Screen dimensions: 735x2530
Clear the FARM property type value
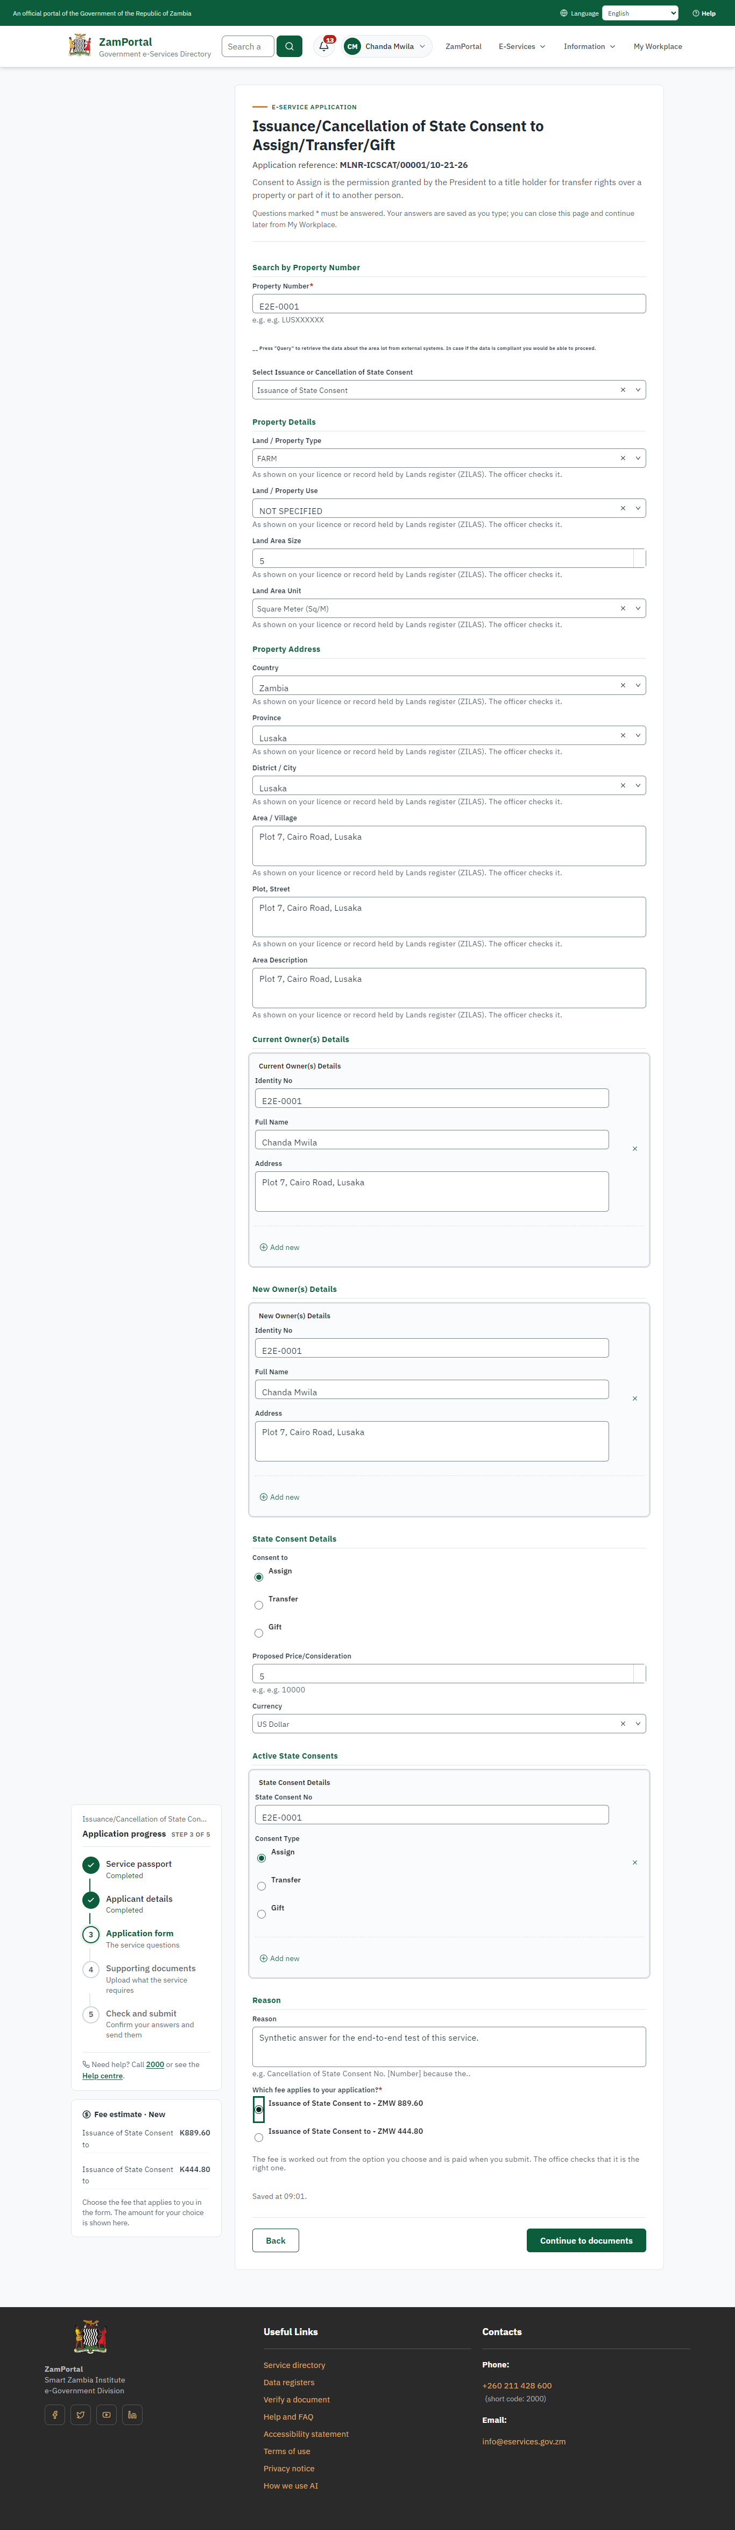(622, 458)
